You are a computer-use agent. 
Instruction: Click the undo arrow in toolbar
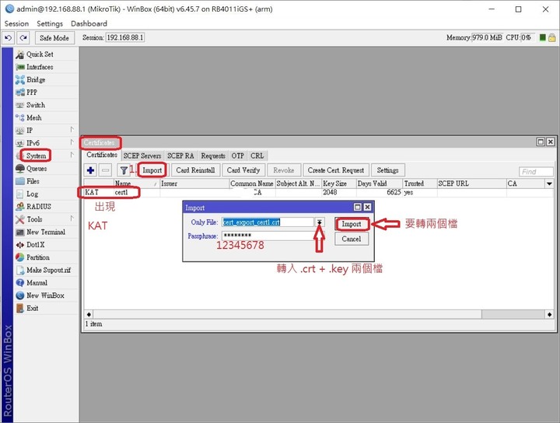pos(9,37)
